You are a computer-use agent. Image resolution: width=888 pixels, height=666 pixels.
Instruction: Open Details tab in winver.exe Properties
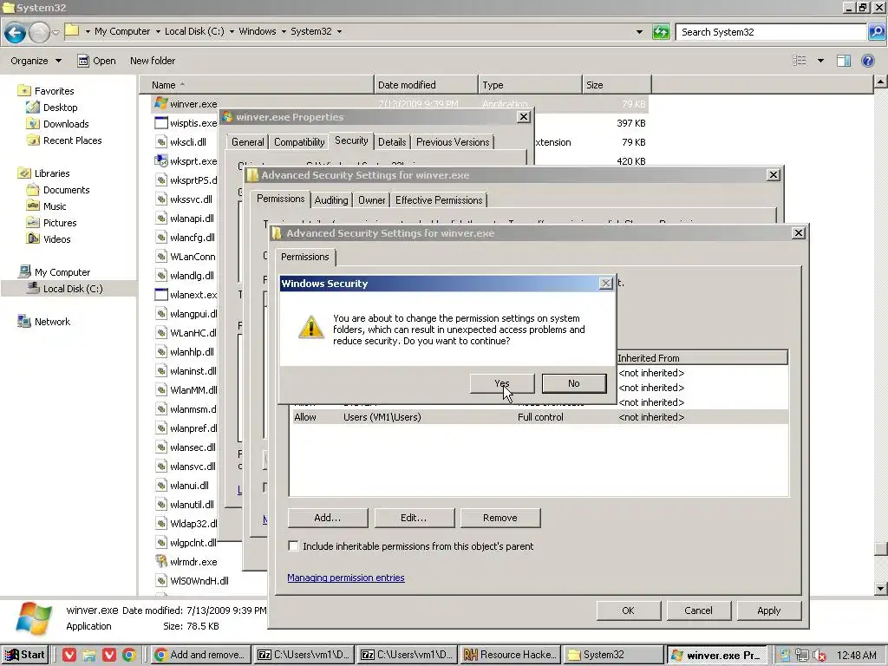392,142
